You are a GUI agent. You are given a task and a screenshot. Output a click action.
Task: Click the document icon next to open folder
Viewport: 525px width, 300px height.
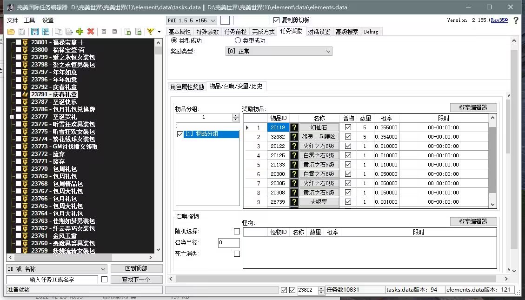click(22, 32)
